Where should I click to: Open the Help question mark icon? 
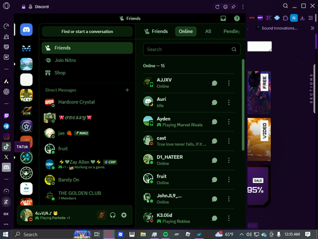tap(237, 18)
